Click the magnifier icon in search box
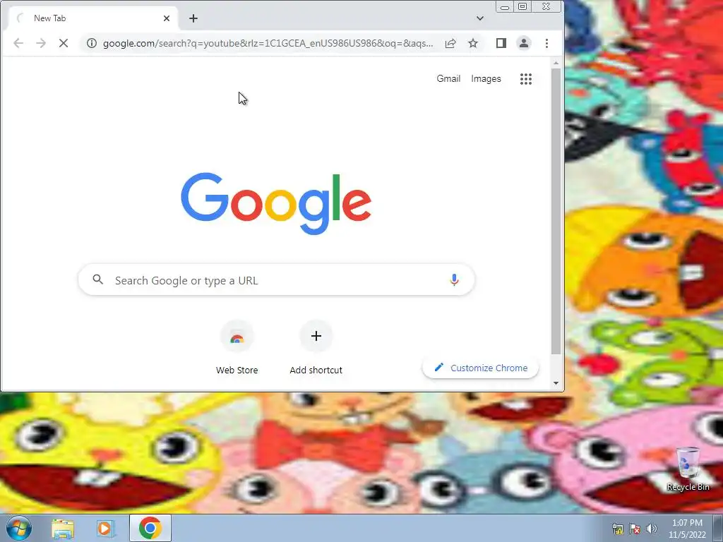Screen dimensions: 723x542 click(x=97, y=279)
